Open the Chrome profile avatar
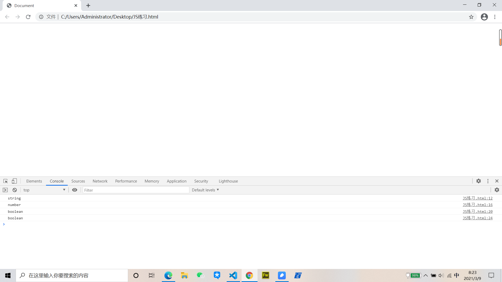Viewport: 502px width, 282px height. click(484, 17)
